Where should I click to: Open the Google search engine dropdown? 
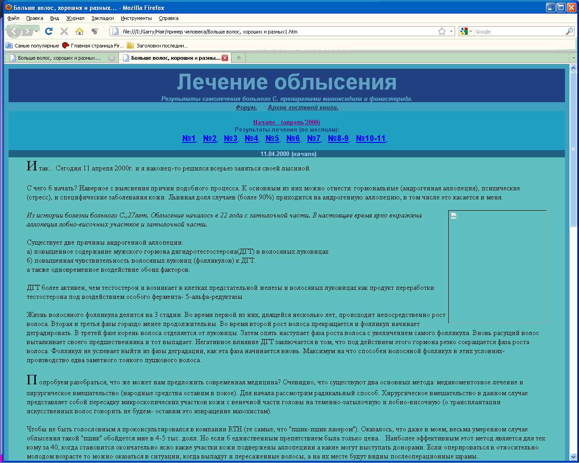[x=465, y=32]
